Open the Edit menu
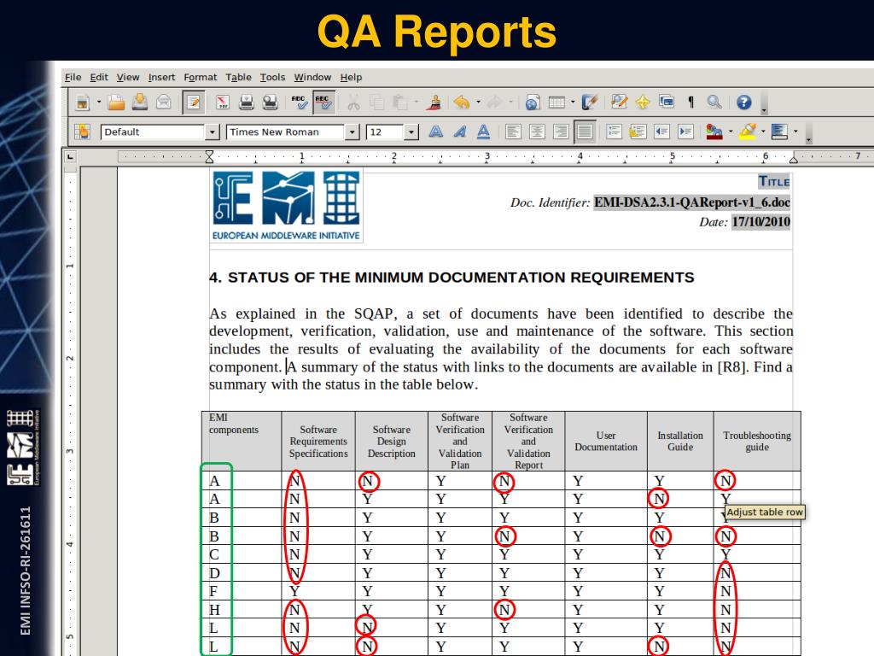Screen dimensions: 874x656 tap(99, 77)
